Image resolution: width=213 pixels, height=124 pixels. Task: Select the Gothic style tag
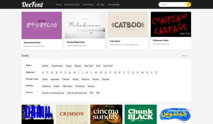click(x=45, y=66)
